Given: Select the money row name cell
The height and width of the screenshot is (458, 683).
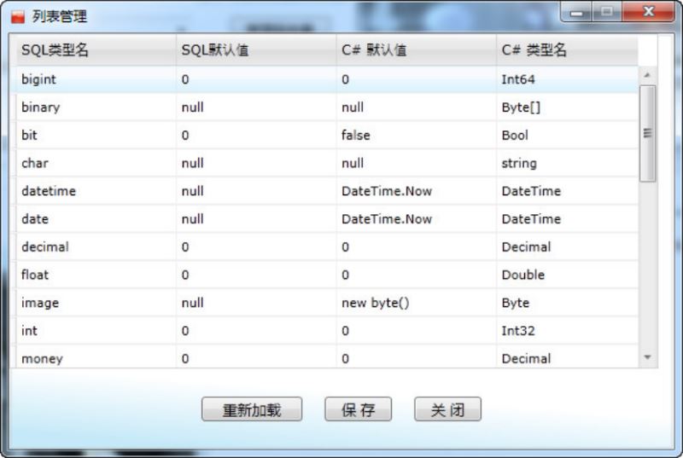Looking at the screenshot, I should [x=42, y=358].
